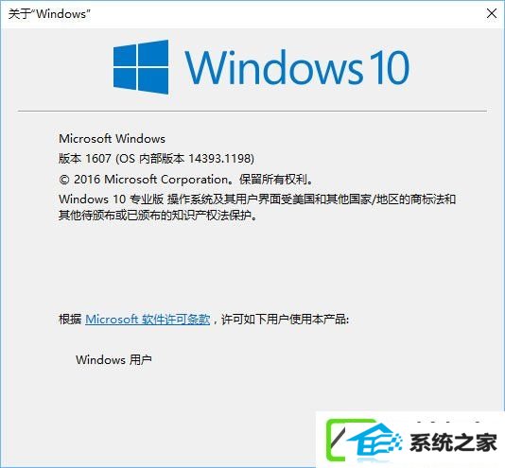Click the Windows 用户 licensee name

click(113, 360)
